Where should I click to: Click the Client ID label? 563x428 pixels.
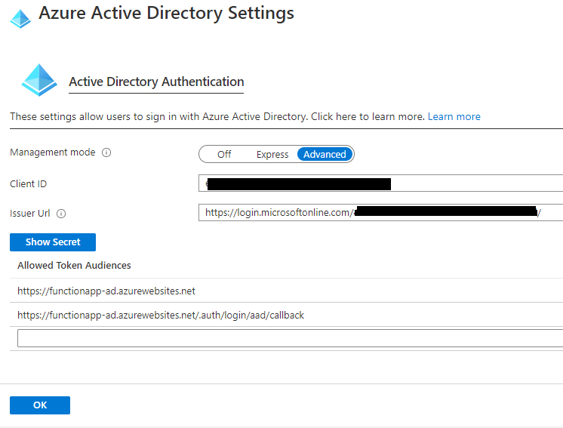click(28, 184)
